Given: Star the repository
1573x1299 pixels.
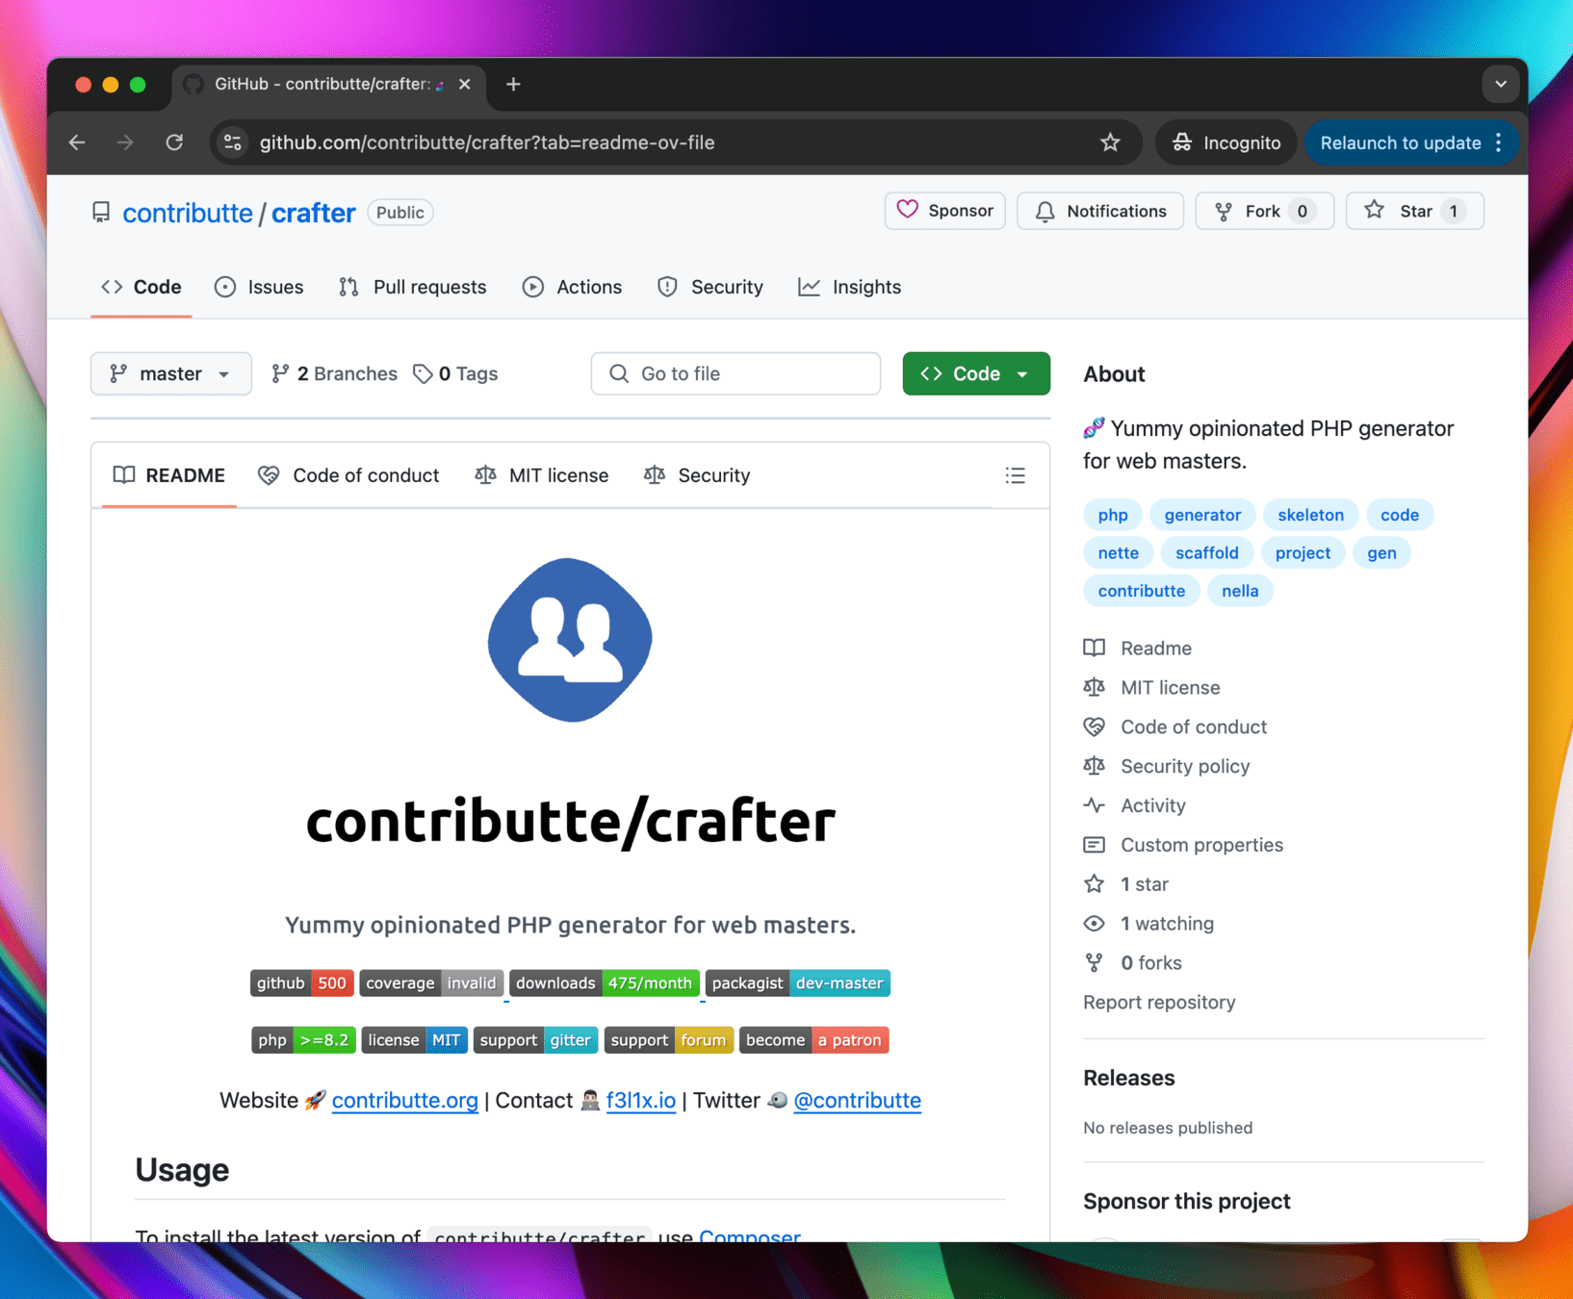Looking at the screenshot, I should coord(1414,211).
